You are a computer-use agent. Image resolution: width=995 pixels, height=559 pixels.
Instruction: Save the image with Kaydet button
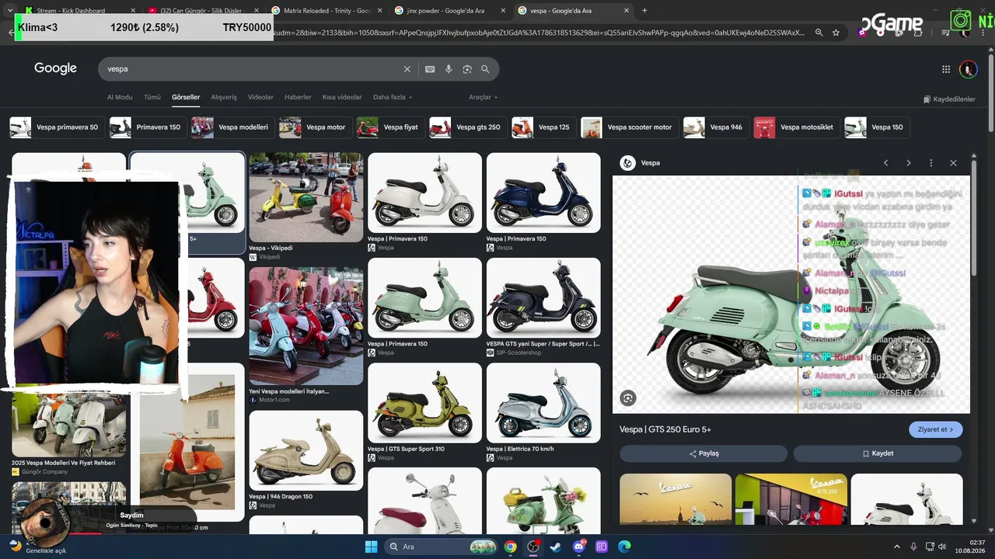(878, 453)
